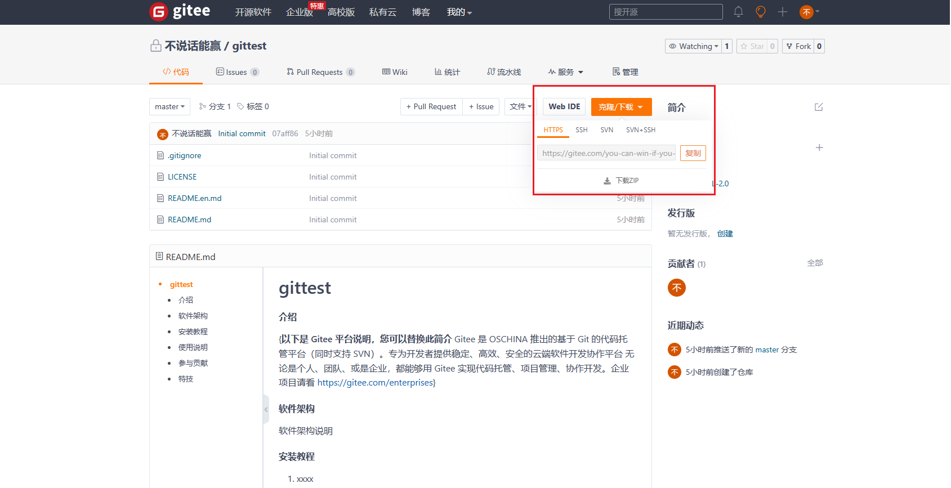The height and width of the screenshot is (488, 951).
Task: Open the 管理 tab
Action: (625, 72)
